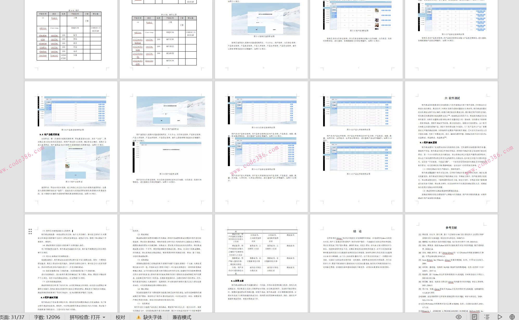
Task: Click the missing fonts warning icon
Action: (x=138, y=317)
